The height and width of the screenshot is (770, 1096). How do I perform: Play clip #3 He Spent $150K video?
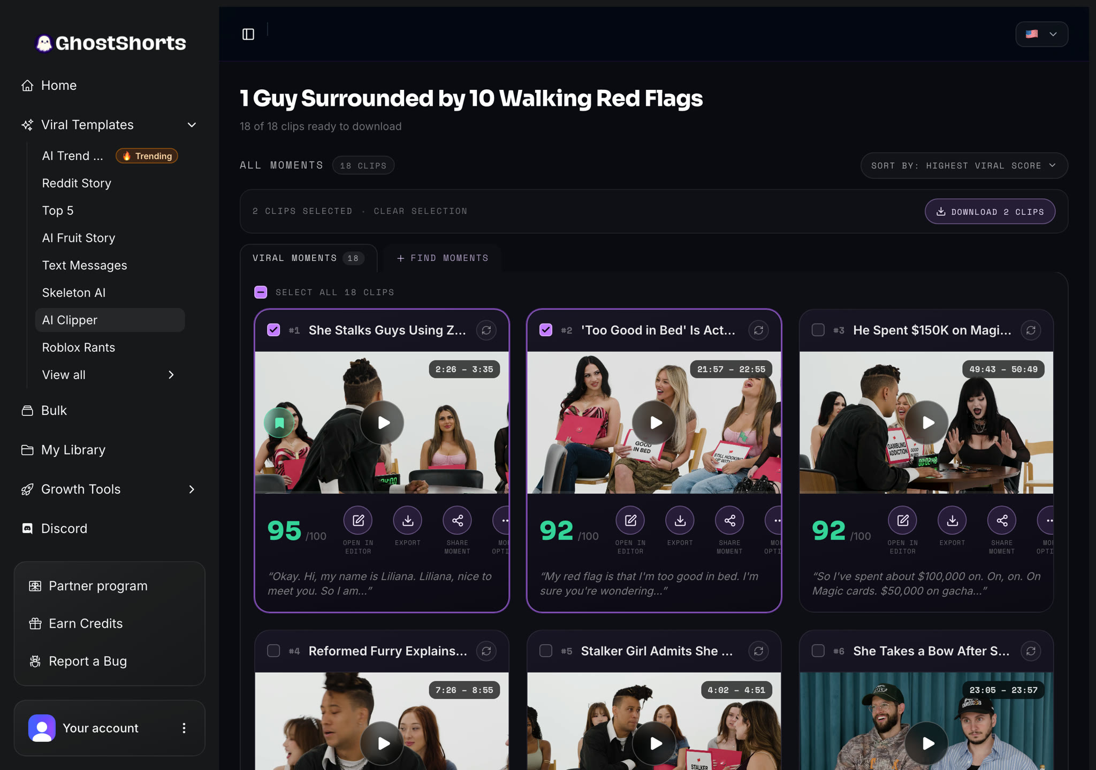pos(926,423)
